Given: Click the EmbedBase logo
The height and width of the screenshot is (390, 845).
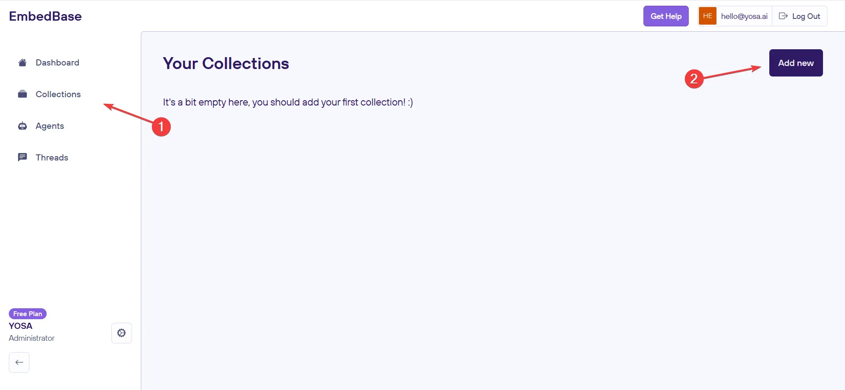Looking at the screenshot, I should coord(45,16).
